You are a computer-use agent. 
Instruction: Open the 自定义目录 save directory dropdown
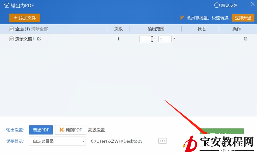click(x=57, y=141)
